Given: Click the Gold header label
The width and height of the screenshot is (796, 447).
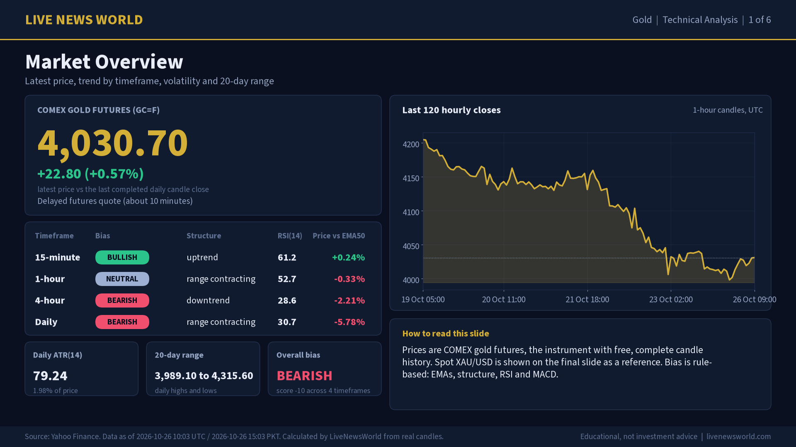Looking at the screenshot, I should pos(642,20).
